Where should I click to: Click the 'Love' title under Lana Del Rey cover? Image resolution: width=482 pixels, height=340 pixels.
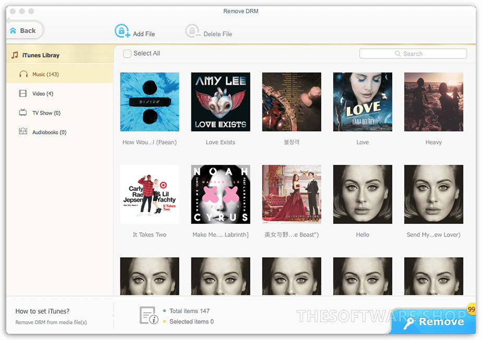tap(363, 142)
